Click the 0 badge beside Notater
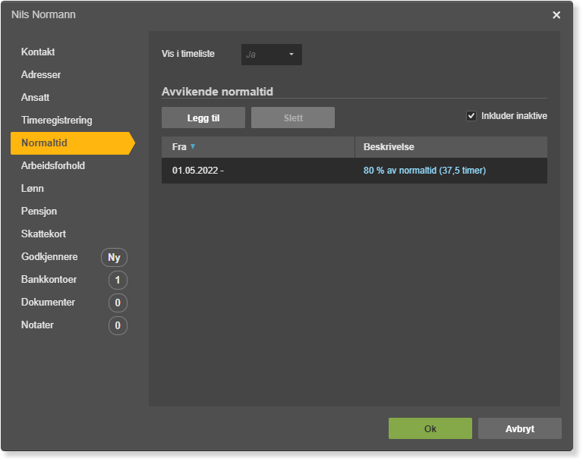Screen dimensions: 583x461 (x=118, y=325)
